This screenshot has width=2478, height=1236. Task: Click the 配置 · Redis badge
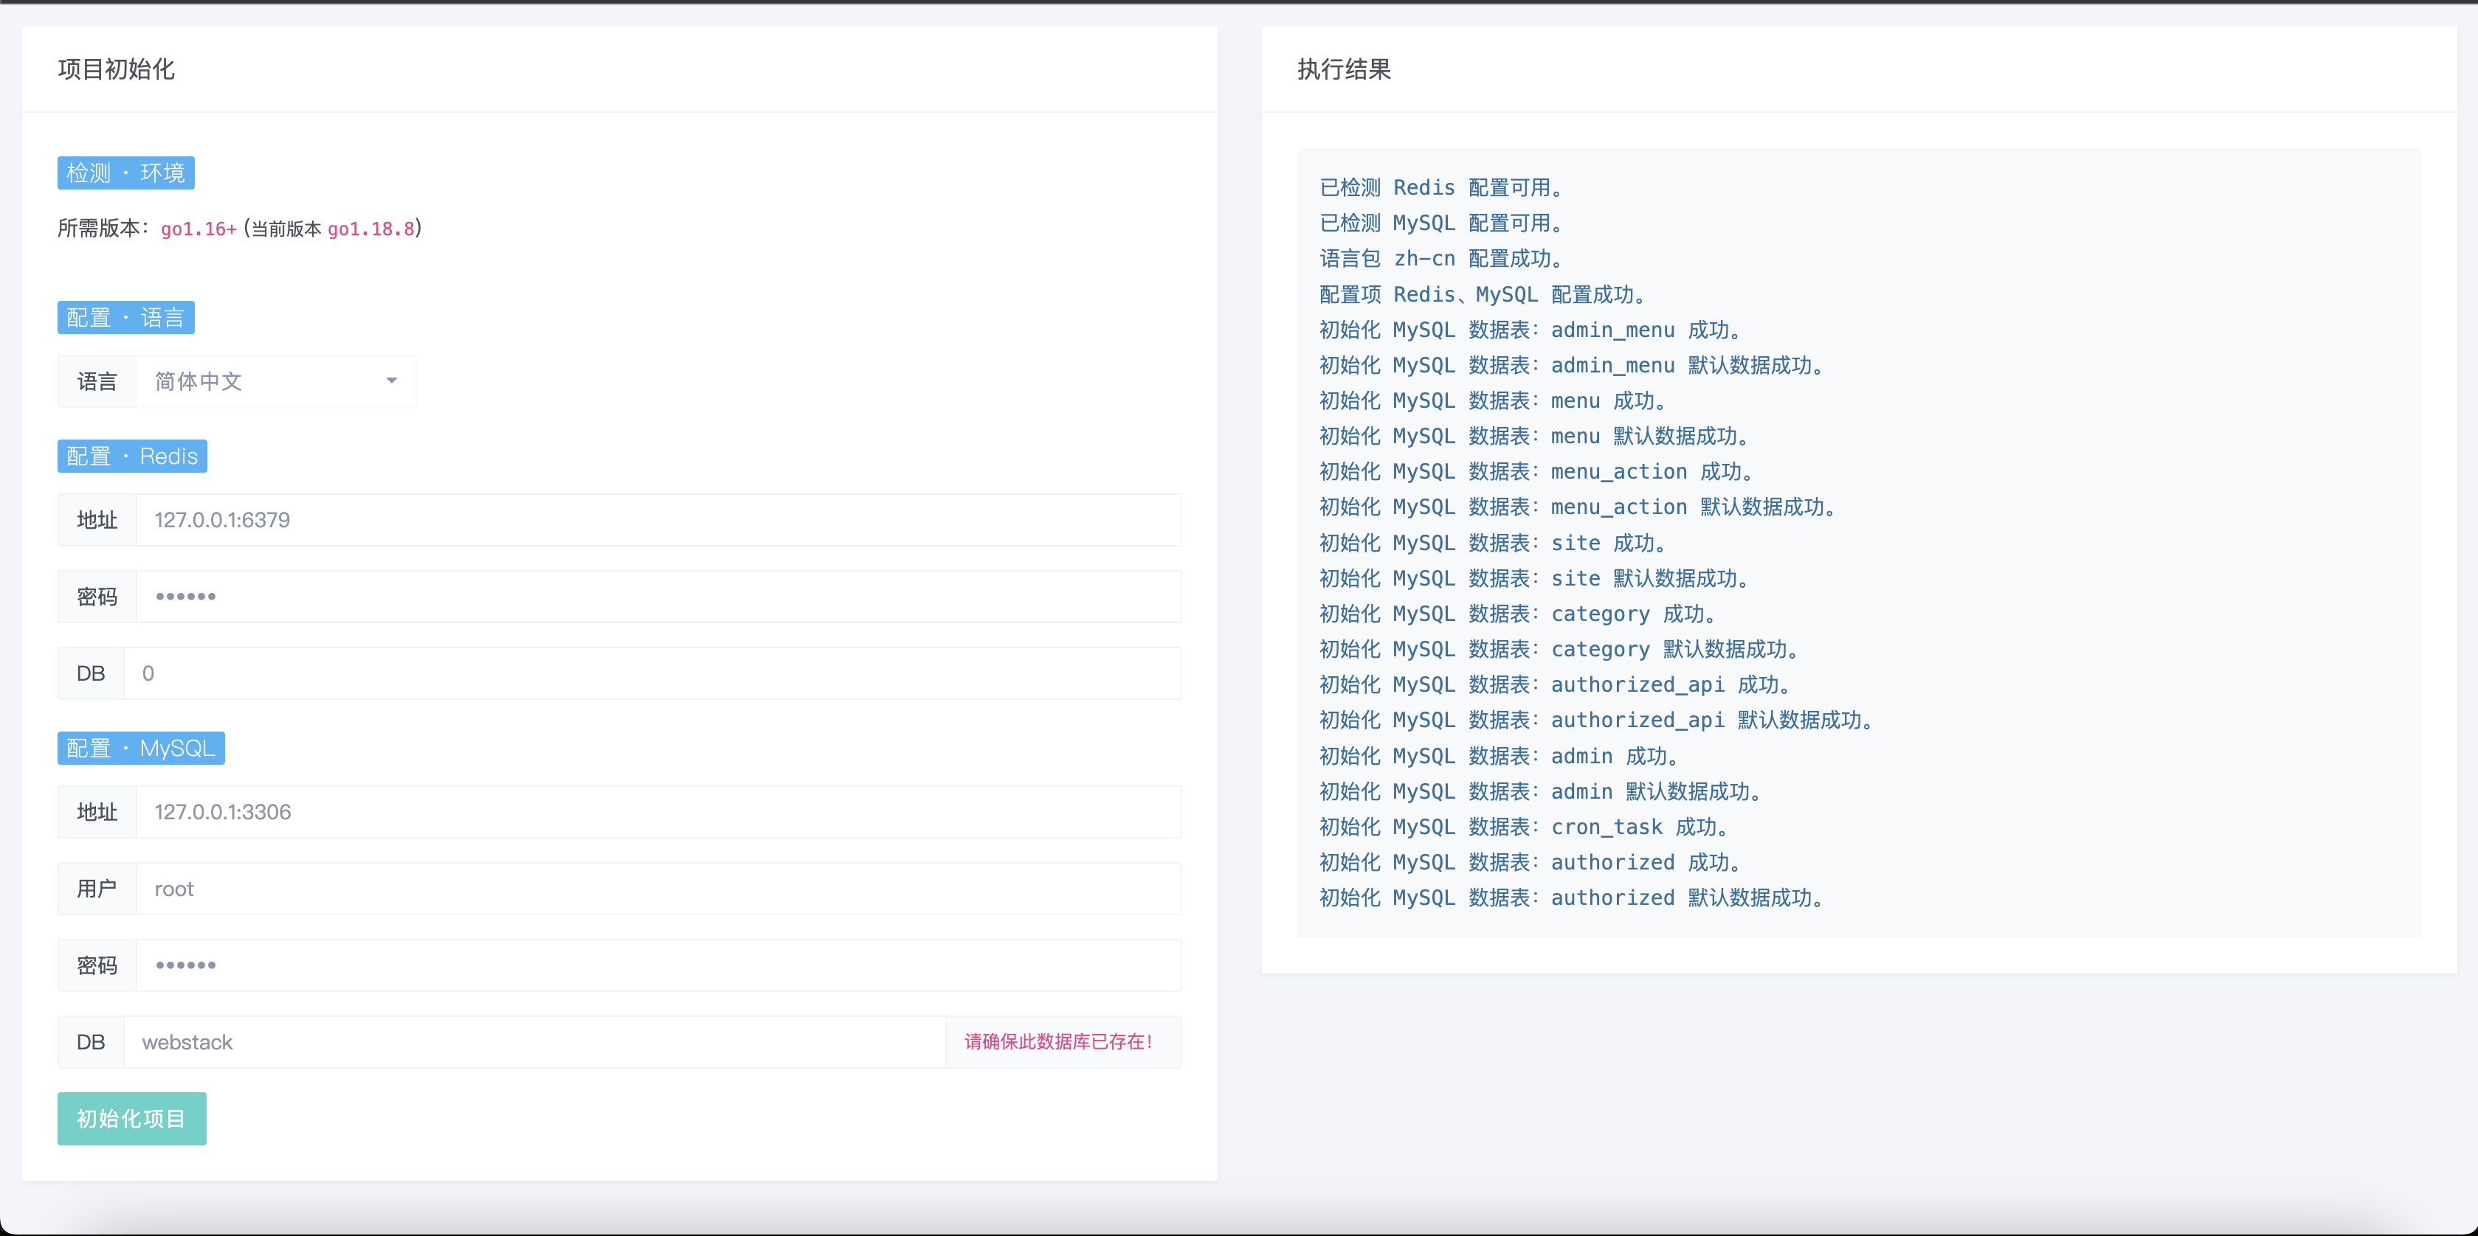tap(133, 456)
